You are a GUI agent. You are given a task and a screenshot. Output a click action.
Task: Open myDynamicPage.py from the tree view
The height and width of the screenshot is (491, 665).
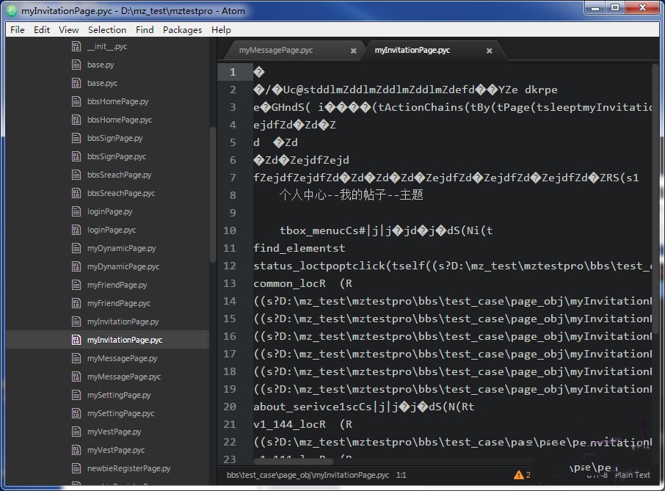[121, 248]
